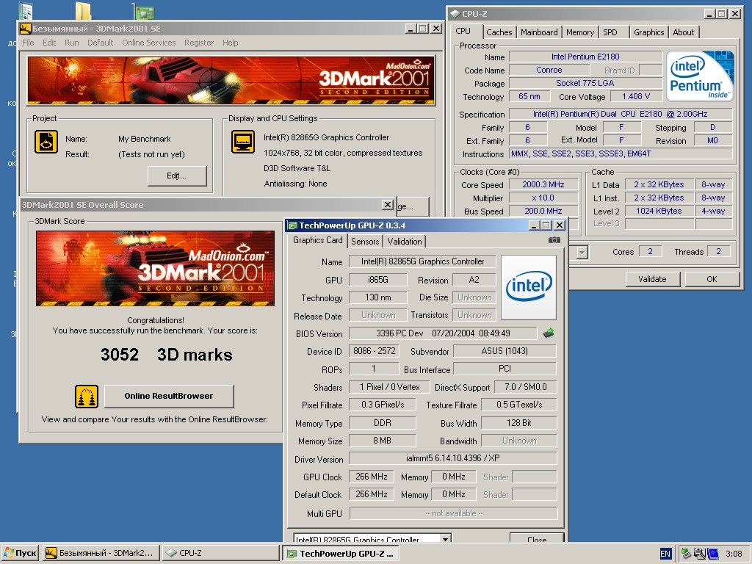Click the EN language indicator in tray

pos(665,554)
